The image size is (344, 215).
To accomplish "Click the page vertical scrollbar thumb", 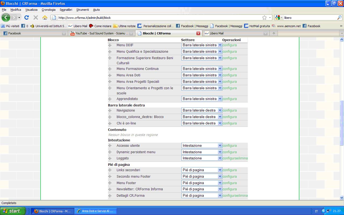I will (x=342, y=123).
